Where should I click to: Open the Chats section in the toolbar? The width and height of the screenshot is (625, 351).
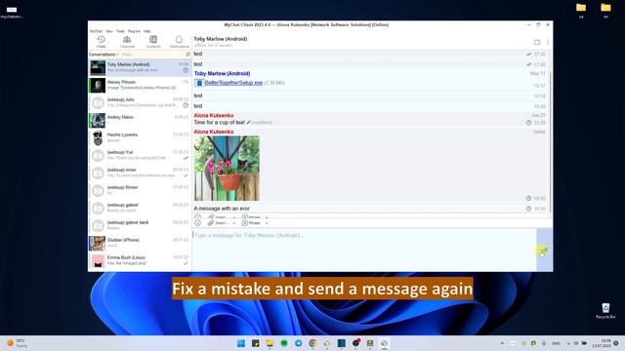point(102,42)
